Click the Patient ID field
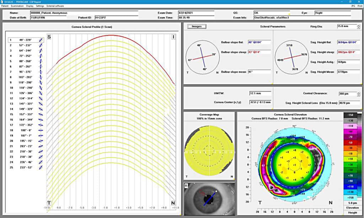The height and width of the screenshot is (218, 364). [117, 18]
